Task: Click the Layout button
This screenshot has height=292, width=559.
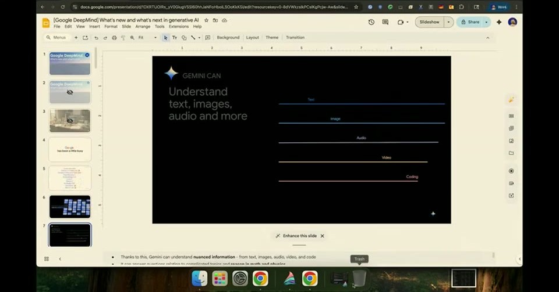Action: [x=252, y=38]
